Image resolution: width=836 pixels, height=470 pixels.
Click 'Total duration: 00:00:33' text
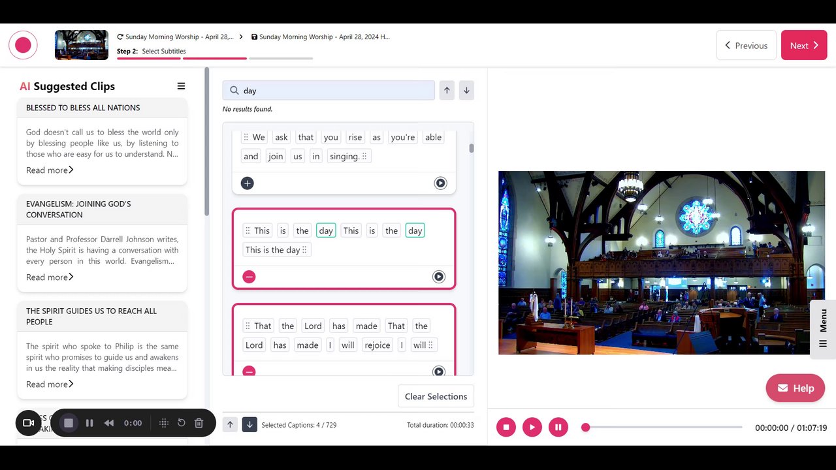point(440,425)
